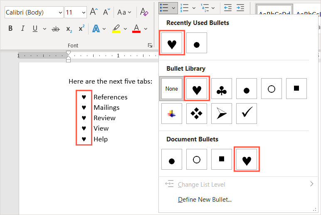Choose colored plus picture bullet
321x215 pixels.
click(x=172, y=114)
